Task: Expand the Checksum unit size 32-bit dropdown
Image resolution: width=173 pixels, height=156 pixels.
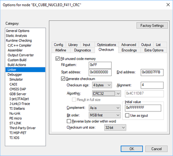Action: click(115, 127)
